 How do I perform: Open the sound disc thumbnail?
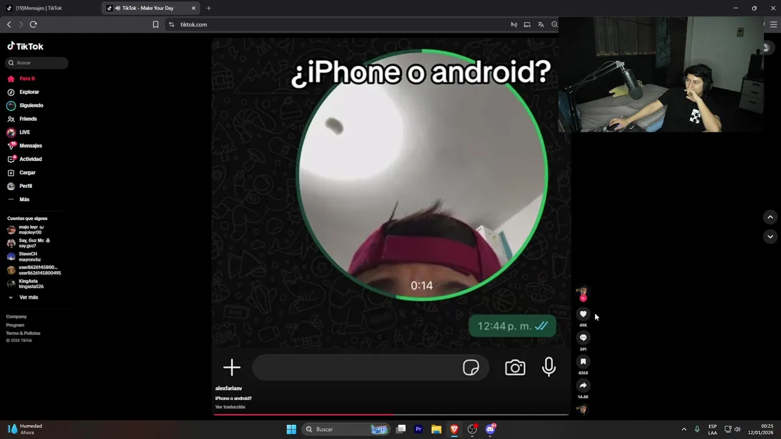click(x=583, y=409)
